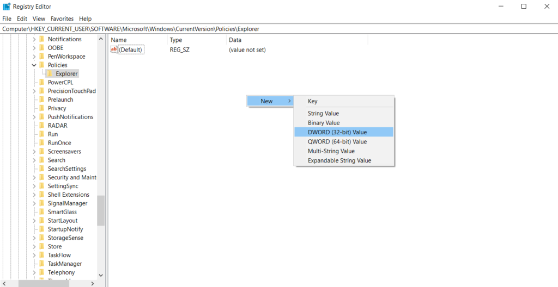558x287 pixels.
Task: Choose Binary Value from the submenu
Action: [344, 123]
